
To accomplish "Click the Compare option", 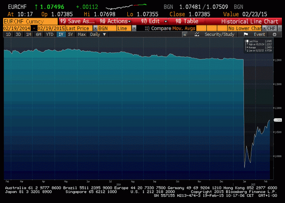I will pos(158,28).
